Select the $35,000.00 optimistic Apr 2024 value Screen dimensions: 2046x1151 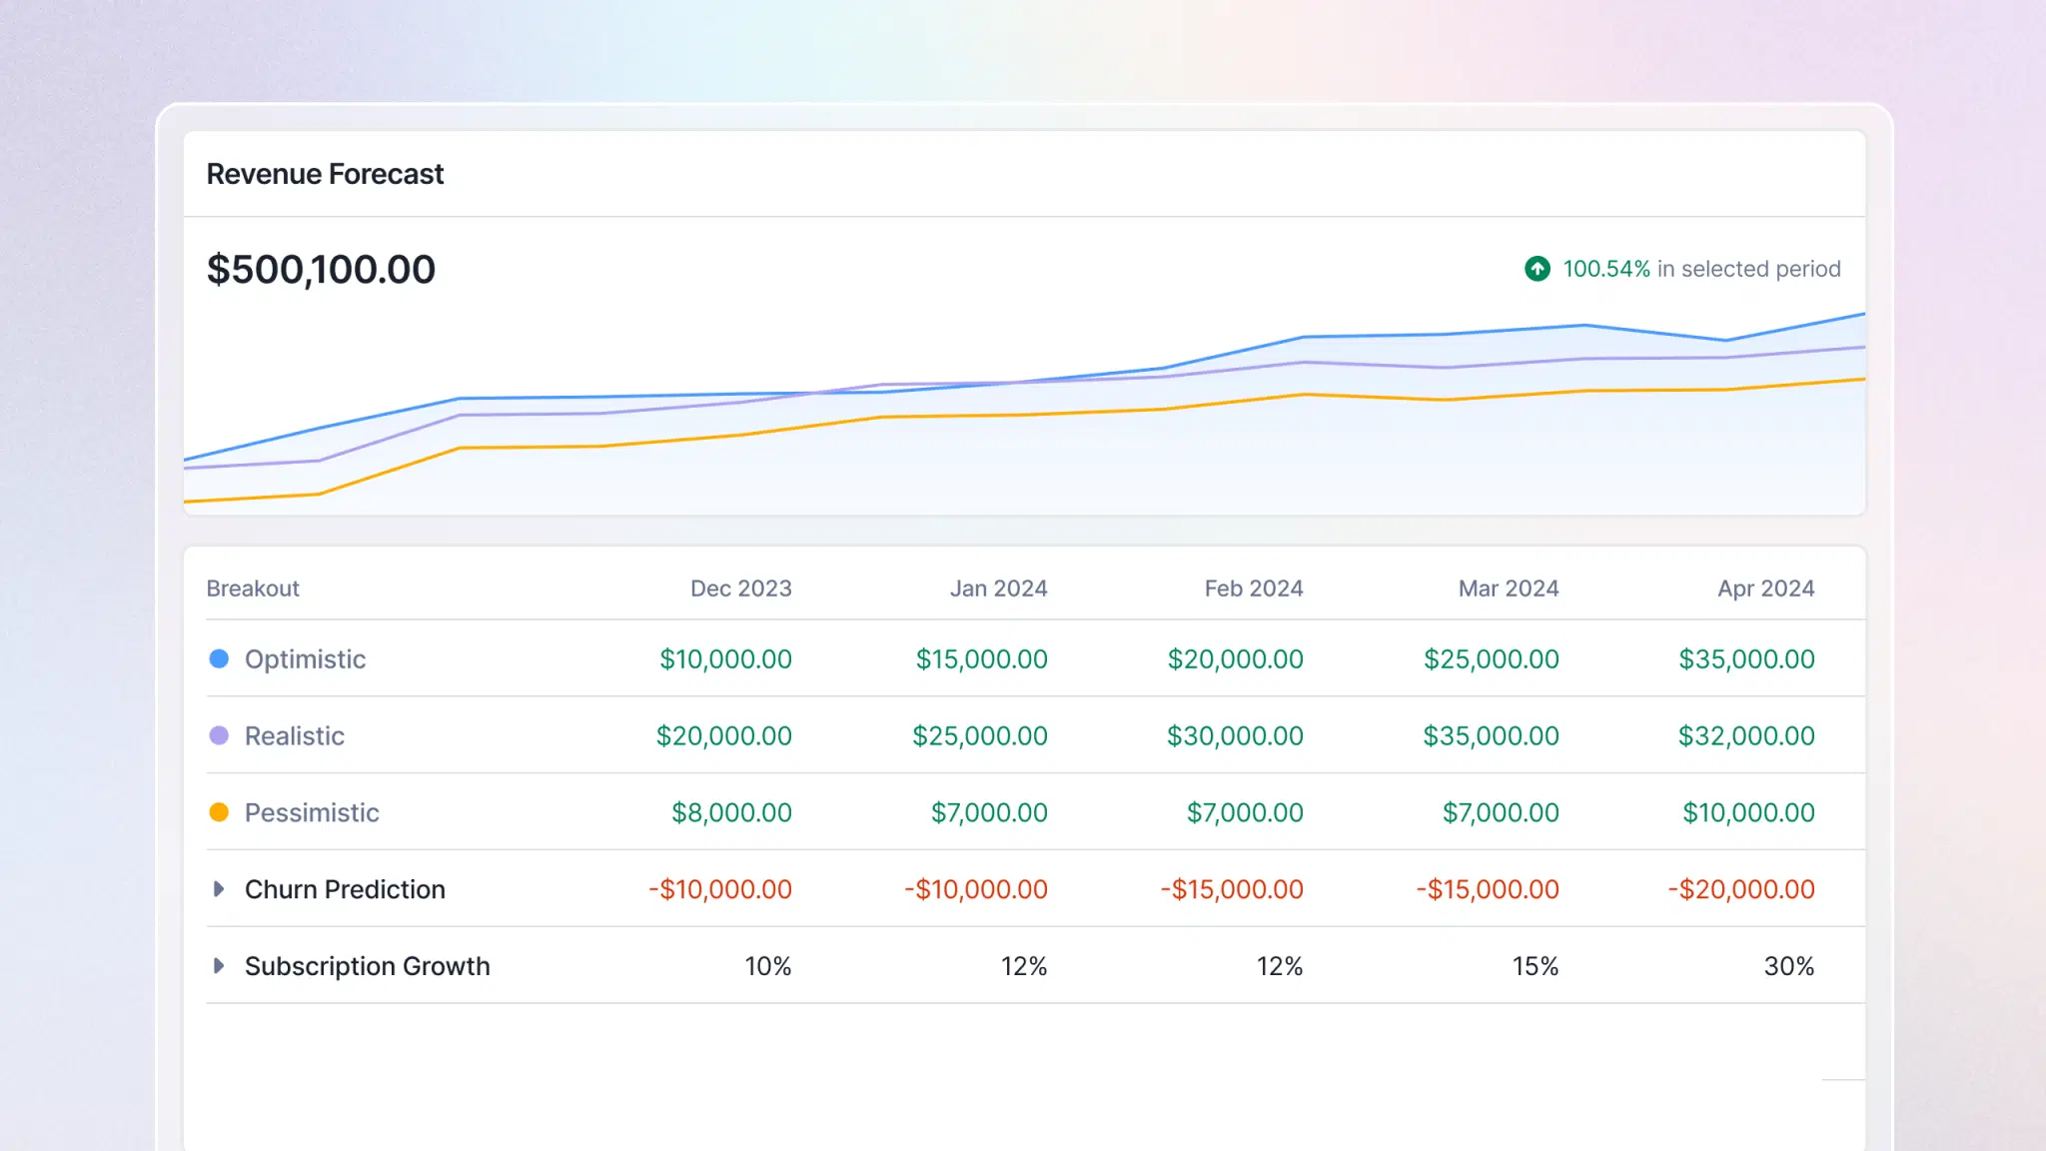(1747, 658)
